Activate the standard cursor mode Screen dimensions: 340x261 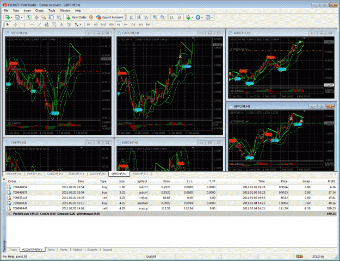[x=8, y=24]
